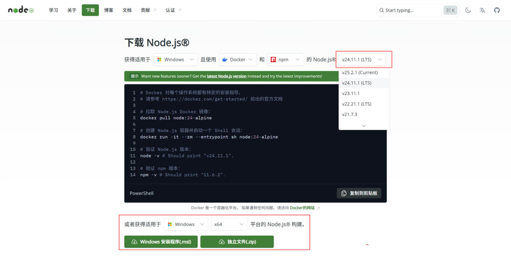
Task: Open the 文档 menu item
Action: (127, 10)
